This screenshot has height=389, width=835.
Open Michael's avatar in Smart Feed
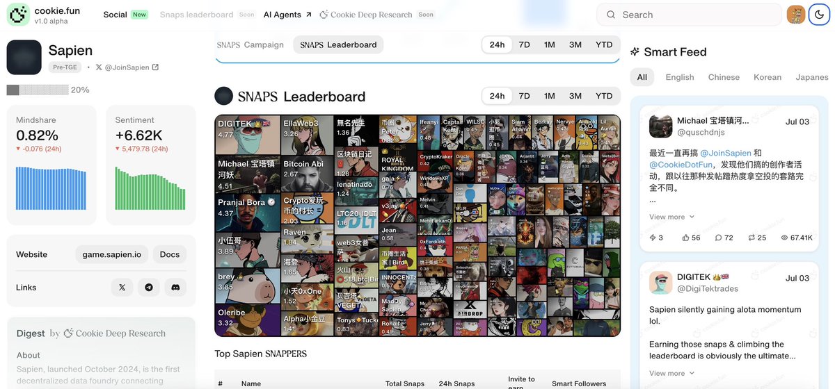coord(660,126)
